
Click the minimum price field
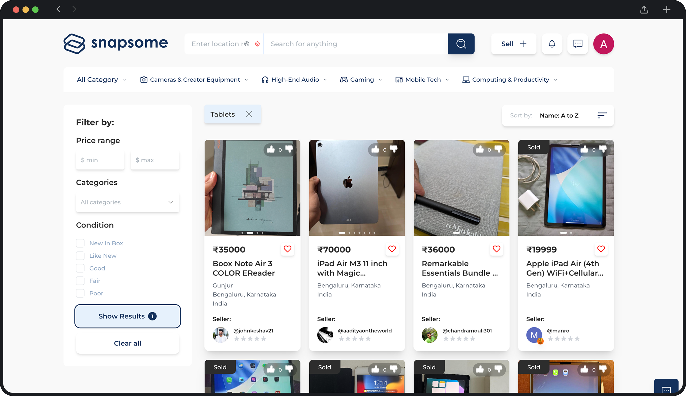[100, 160]
